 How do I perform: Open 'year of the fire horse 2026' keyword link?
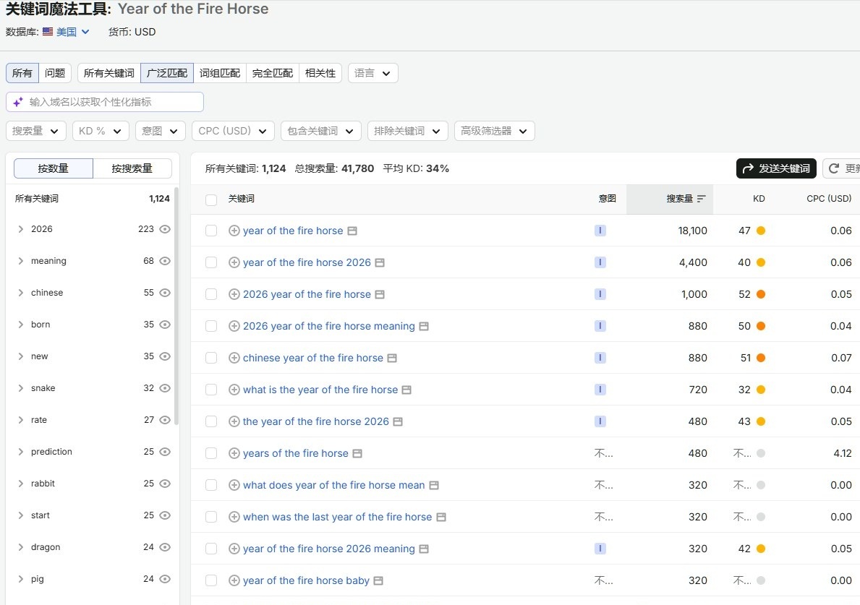307,262
